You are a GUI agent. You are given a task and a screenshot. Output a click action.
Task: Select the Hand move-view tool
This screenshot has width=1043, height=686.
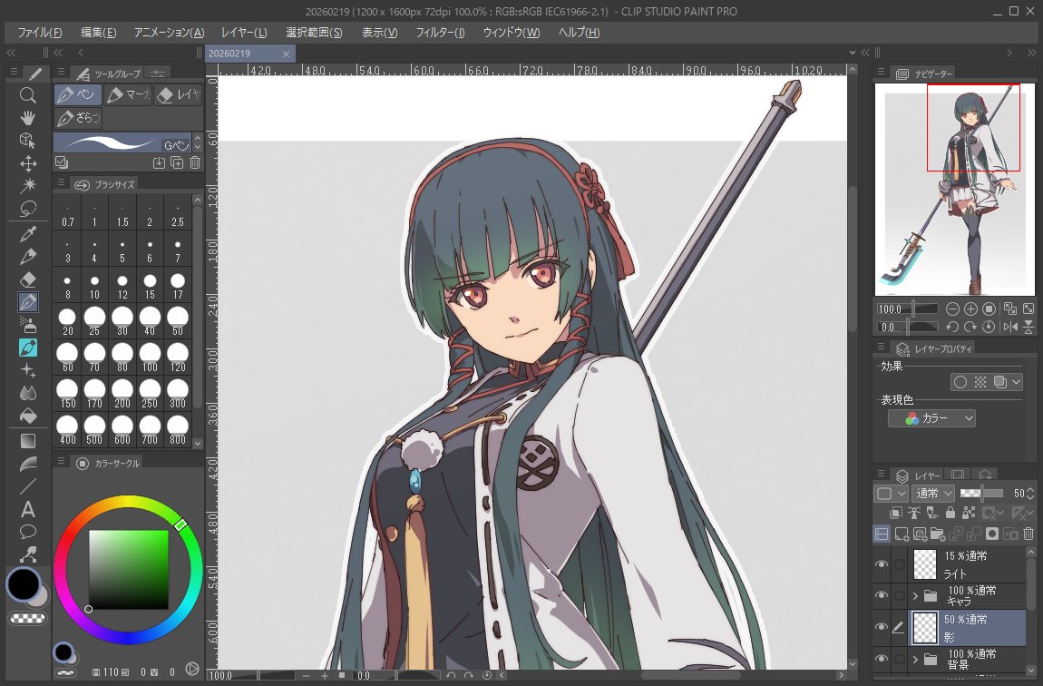point(27,118)
